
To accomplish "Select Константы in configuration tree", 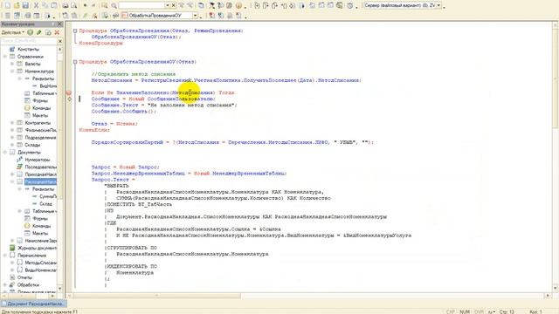I will pos(28,49).
